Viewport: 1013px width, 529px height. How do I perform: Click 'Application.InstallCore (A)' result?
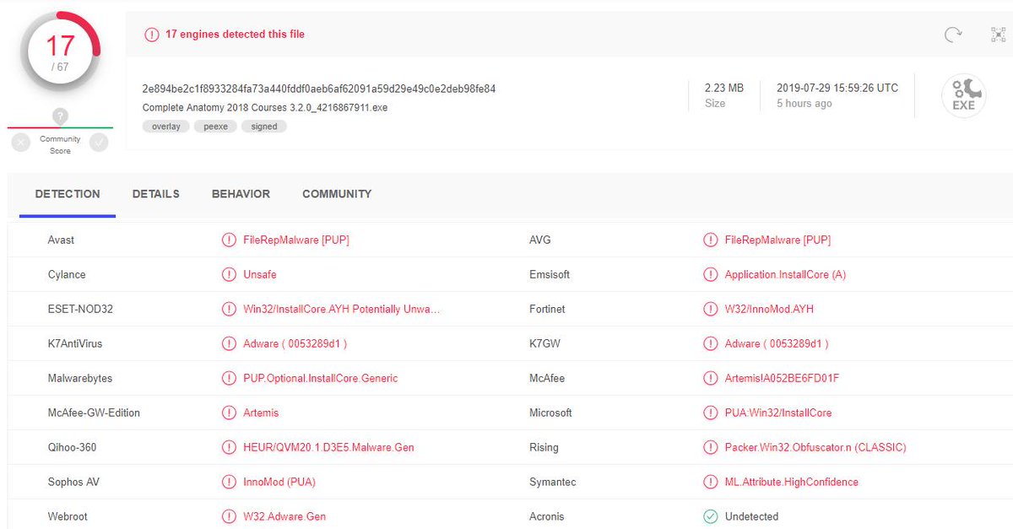(785, 275)
